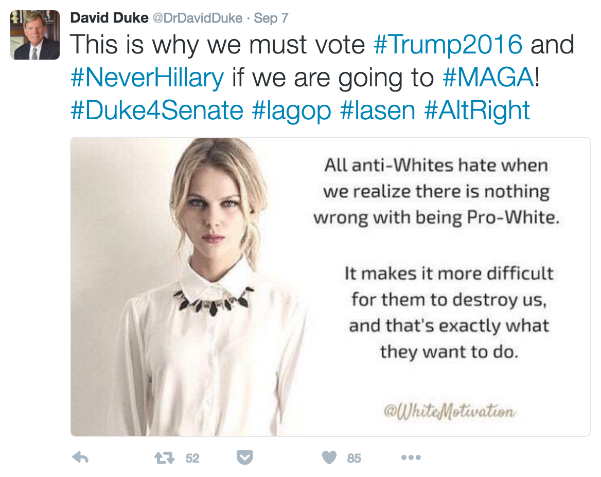Click the like count 85
This screenshot has width=601, height=477.
(354, 458)
